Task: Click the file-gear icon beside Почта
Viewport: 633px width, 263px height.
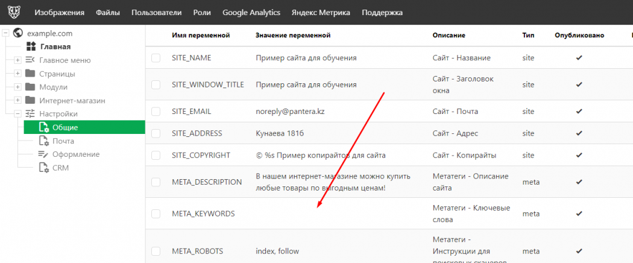Action: [43, 141]
